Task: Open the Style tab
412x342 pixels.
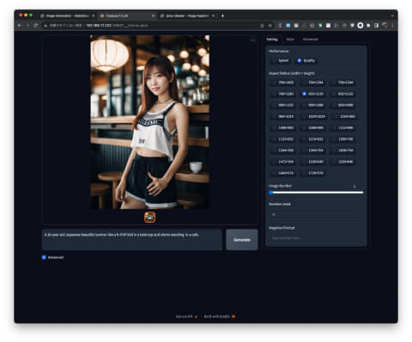Action: [290, 40]
